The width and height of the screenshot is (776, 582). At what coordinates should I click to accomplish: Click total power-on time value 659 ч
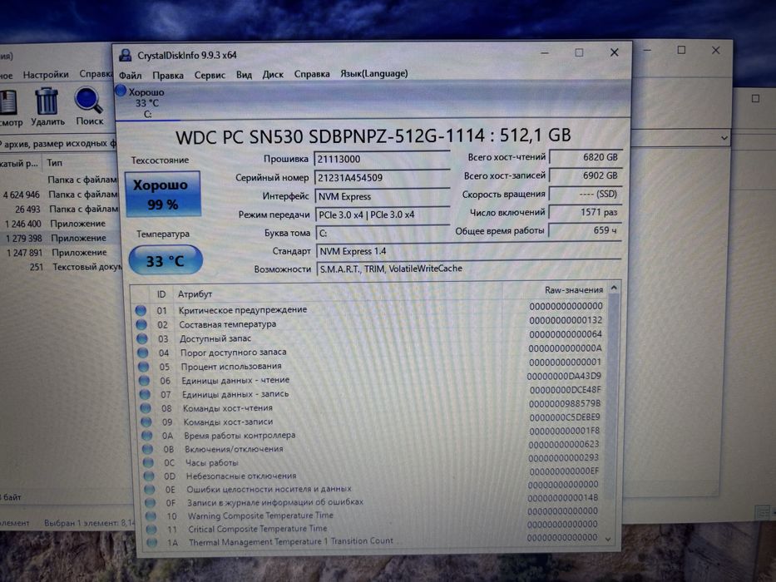(x=586, y=230)
